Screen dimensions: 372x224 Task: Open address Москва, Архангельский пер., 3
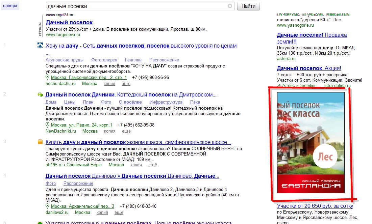click(82, 206)
